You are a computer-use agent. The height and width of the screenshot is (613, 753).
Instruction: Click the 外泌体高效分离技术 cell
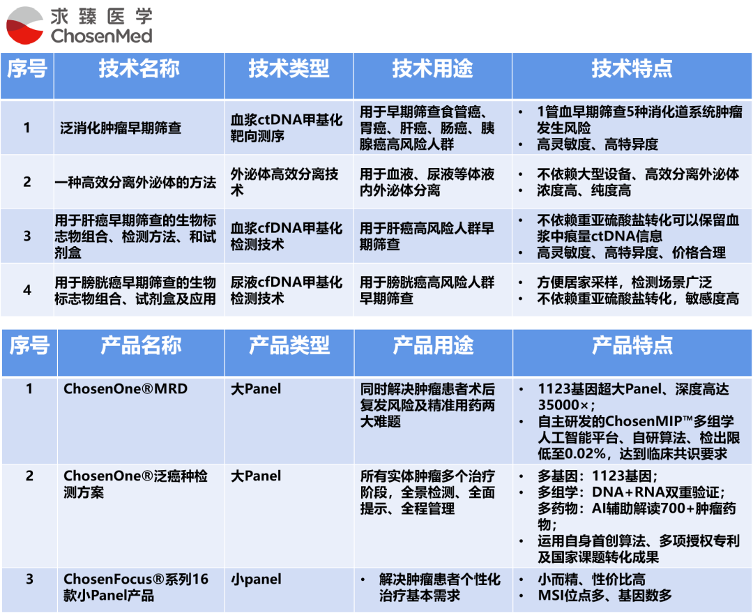click(284, 182)
